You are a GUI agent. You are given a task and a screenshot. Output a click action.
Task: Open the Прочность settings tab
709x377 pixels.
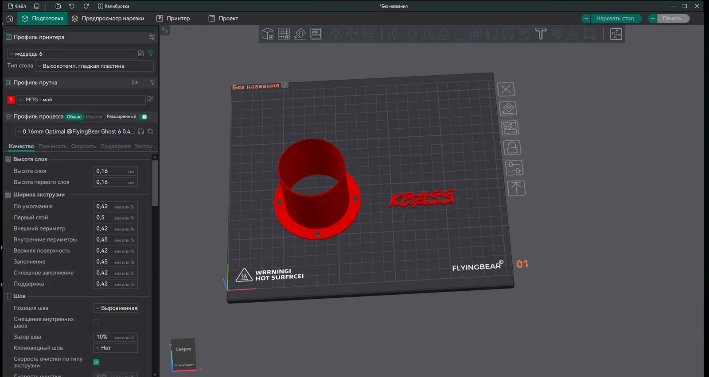pos(52,146)
